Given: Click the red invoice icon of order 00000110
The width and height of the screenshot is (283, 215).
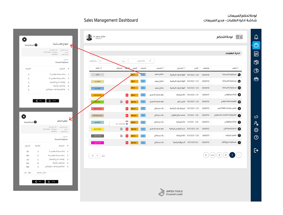Looking at the screenshot, I should pos(127,143).
